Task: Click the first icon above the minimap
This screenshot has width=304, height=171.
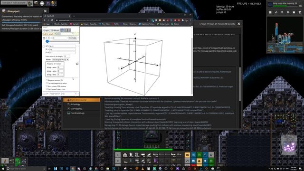Action: (270, 12)
